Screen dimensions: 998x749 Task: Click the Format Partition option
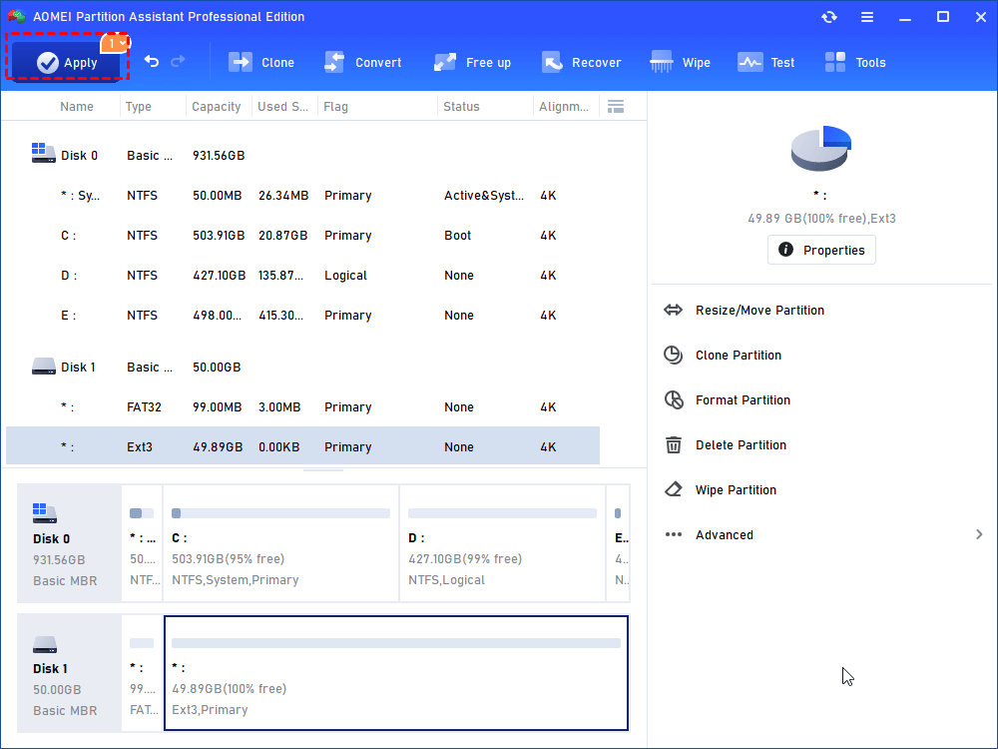tap(743, 400)
